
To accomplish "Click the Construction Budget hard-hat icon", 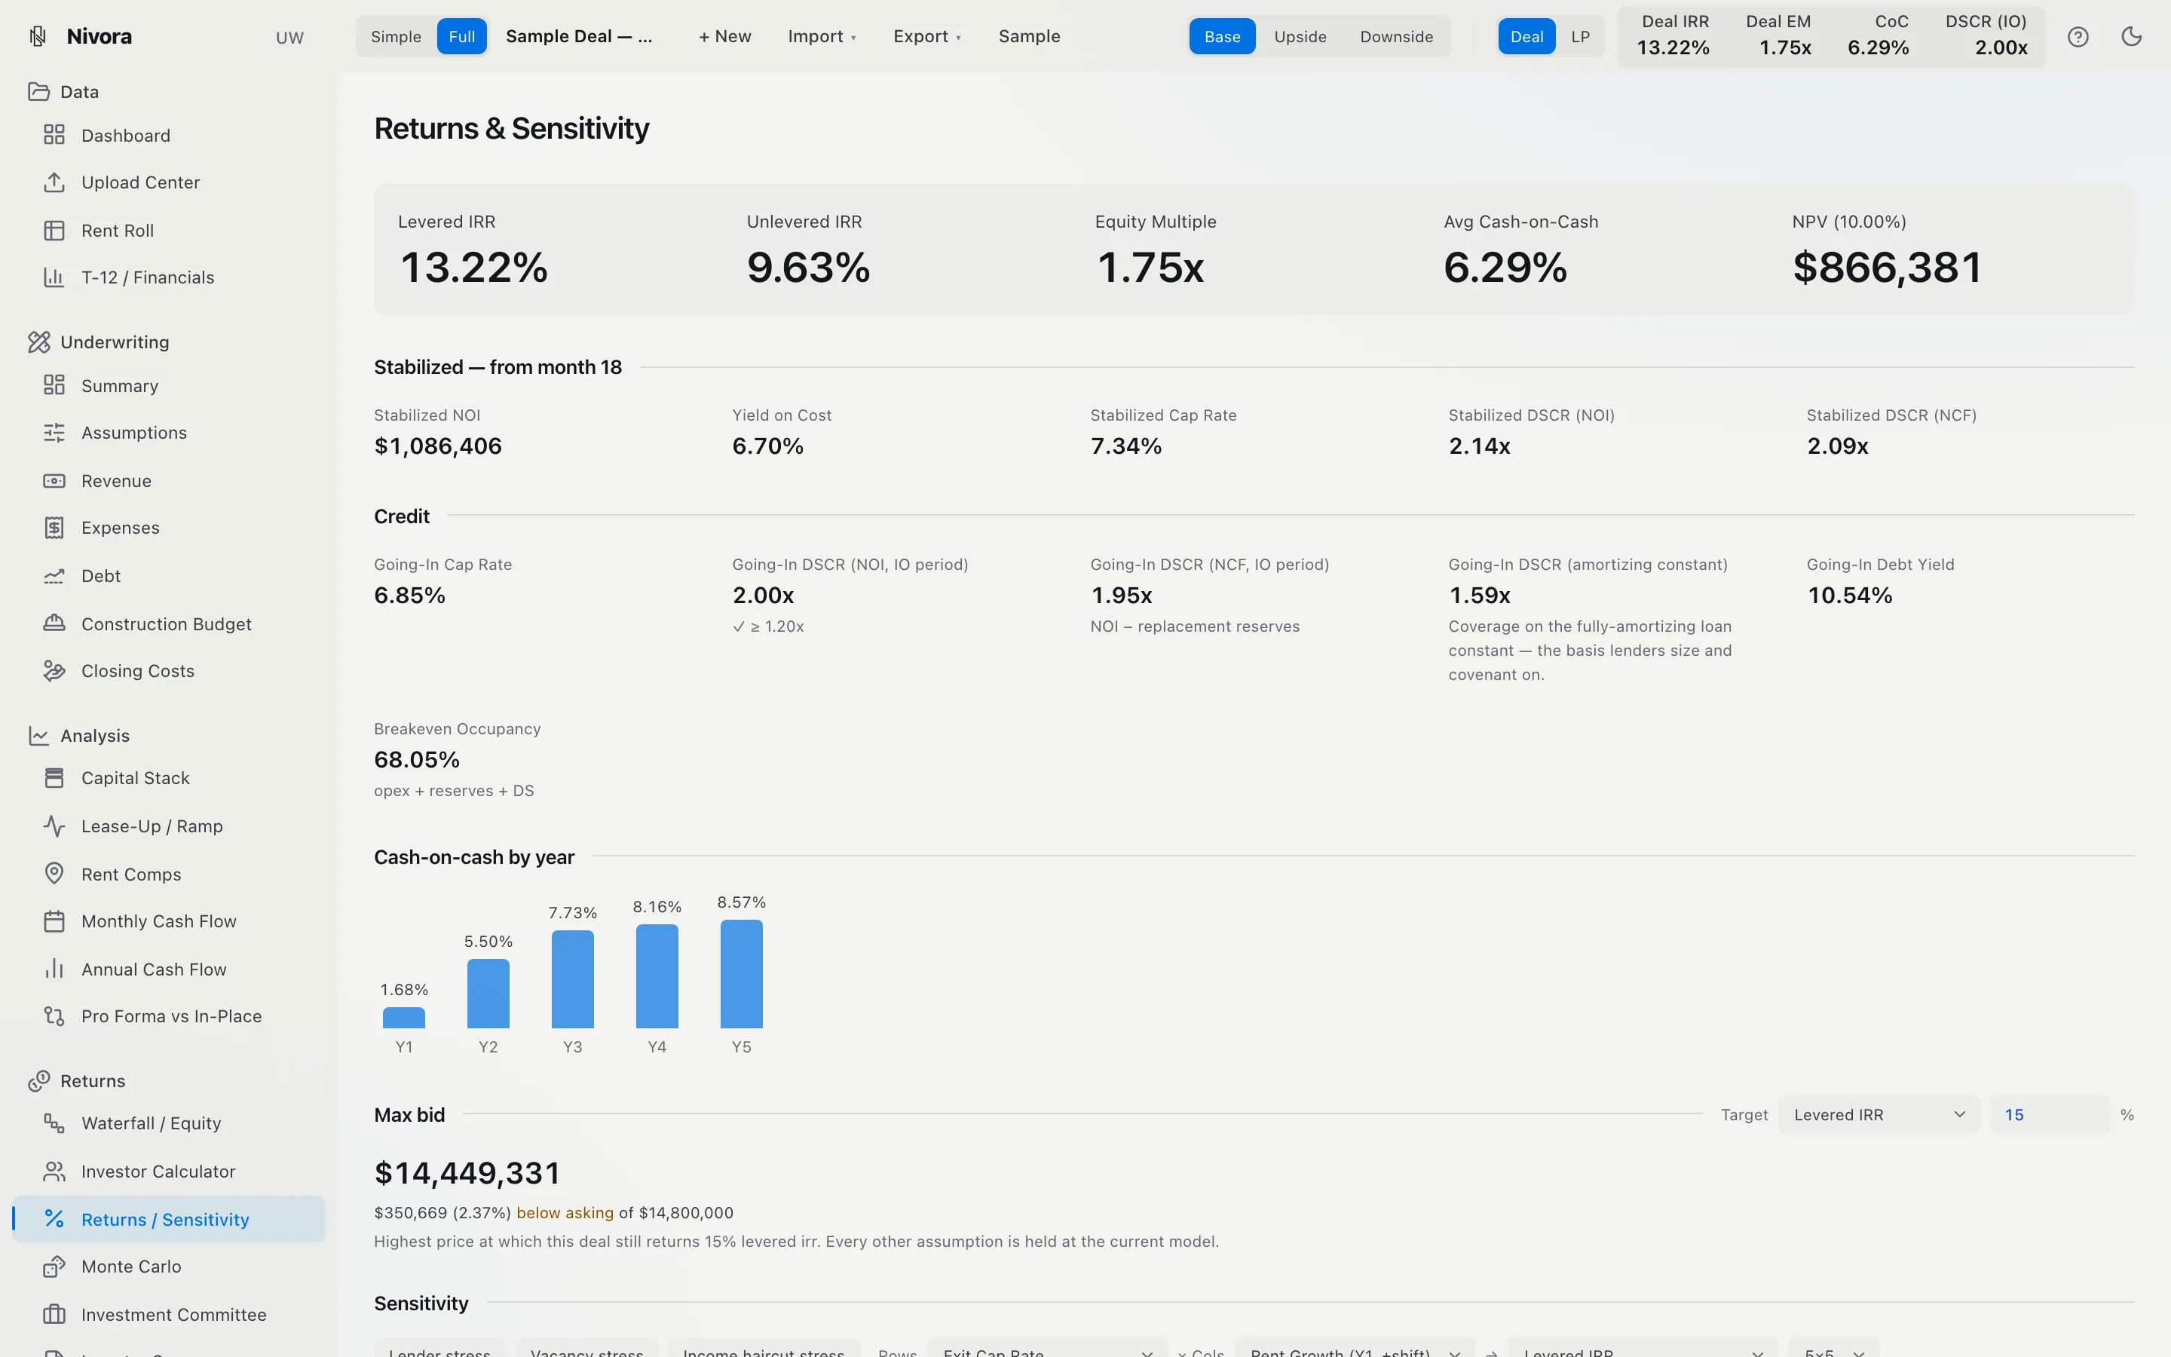I will [54, 623].
